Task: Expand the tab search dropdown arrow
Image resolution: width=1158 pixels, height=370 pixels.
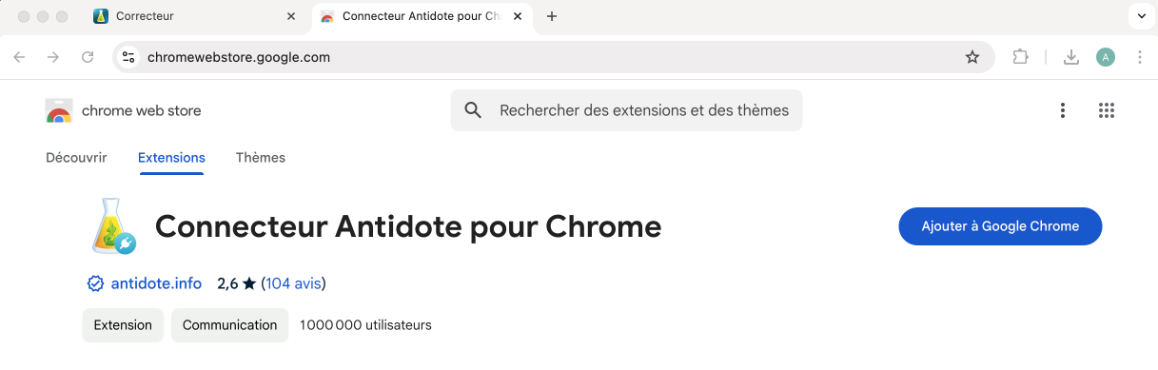Action: [x=1142, y=16]
